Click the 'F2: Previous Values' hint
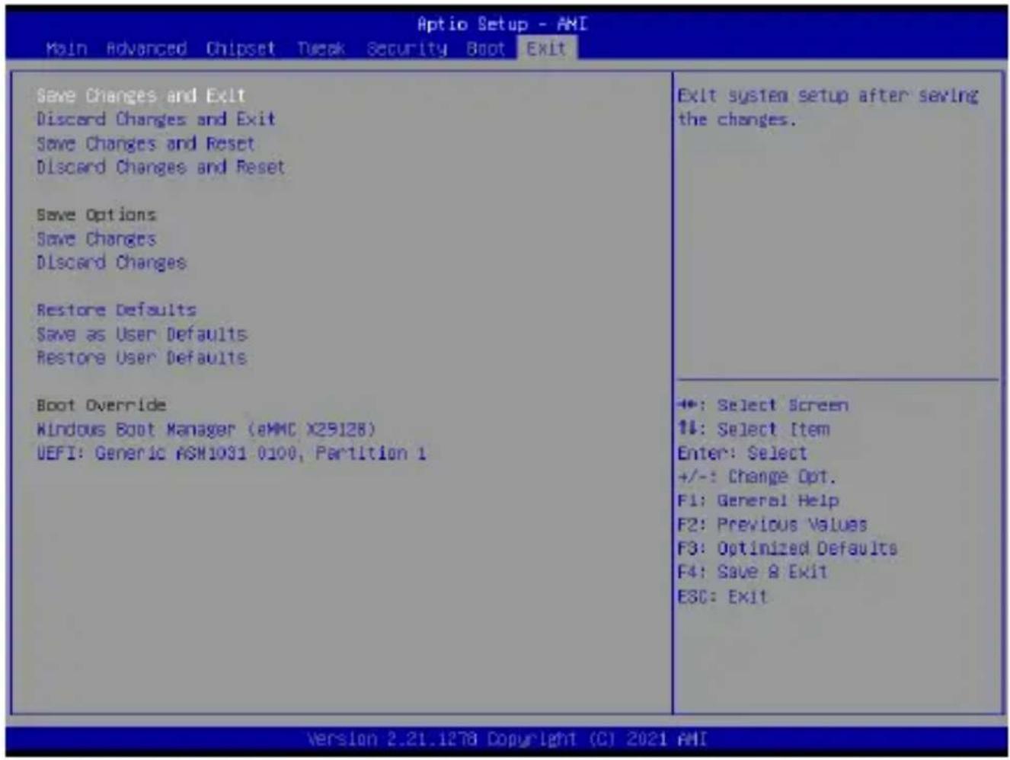This screenshot has width=1010, height=760. tap(772, 525)
